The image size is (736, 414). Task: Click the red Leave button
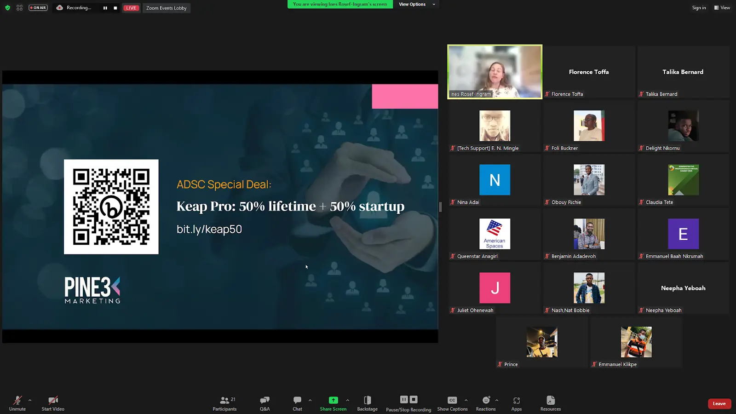pos(719,403)
